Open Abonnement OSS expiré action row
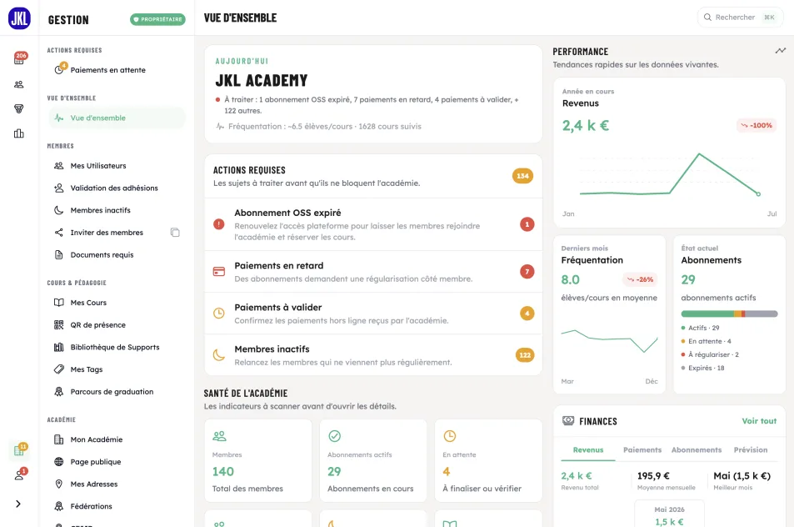Image resolution: width=794 pixels, height=527 pixels. click(373, 224)
